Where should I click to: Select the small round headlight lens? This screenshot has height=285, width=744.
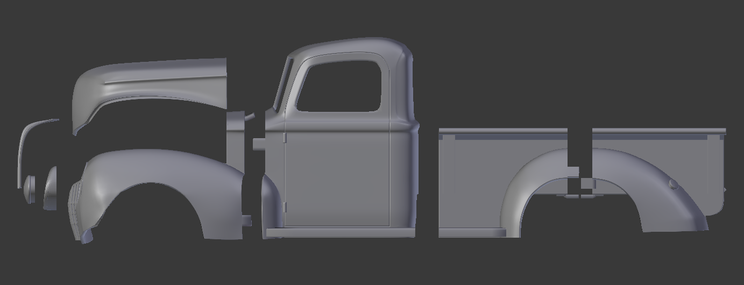pyautogui.click(x=30, y=189)
